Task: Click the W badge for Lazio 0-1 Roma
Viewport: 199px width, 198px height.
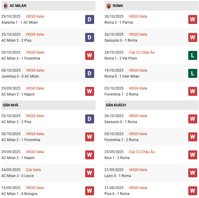Action: click(x=193, y=173)
